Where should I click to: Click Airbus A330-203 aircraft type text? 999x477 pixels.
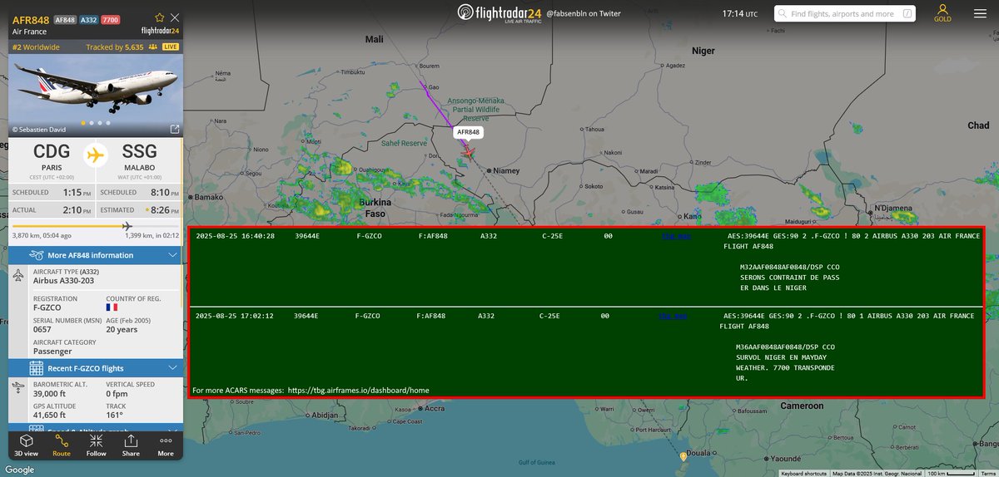(x=65, y=281)
